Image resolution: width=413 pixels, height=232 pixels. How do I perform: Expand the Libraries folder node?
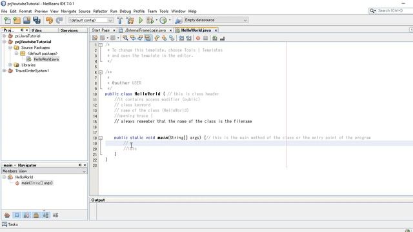point(10,64)
